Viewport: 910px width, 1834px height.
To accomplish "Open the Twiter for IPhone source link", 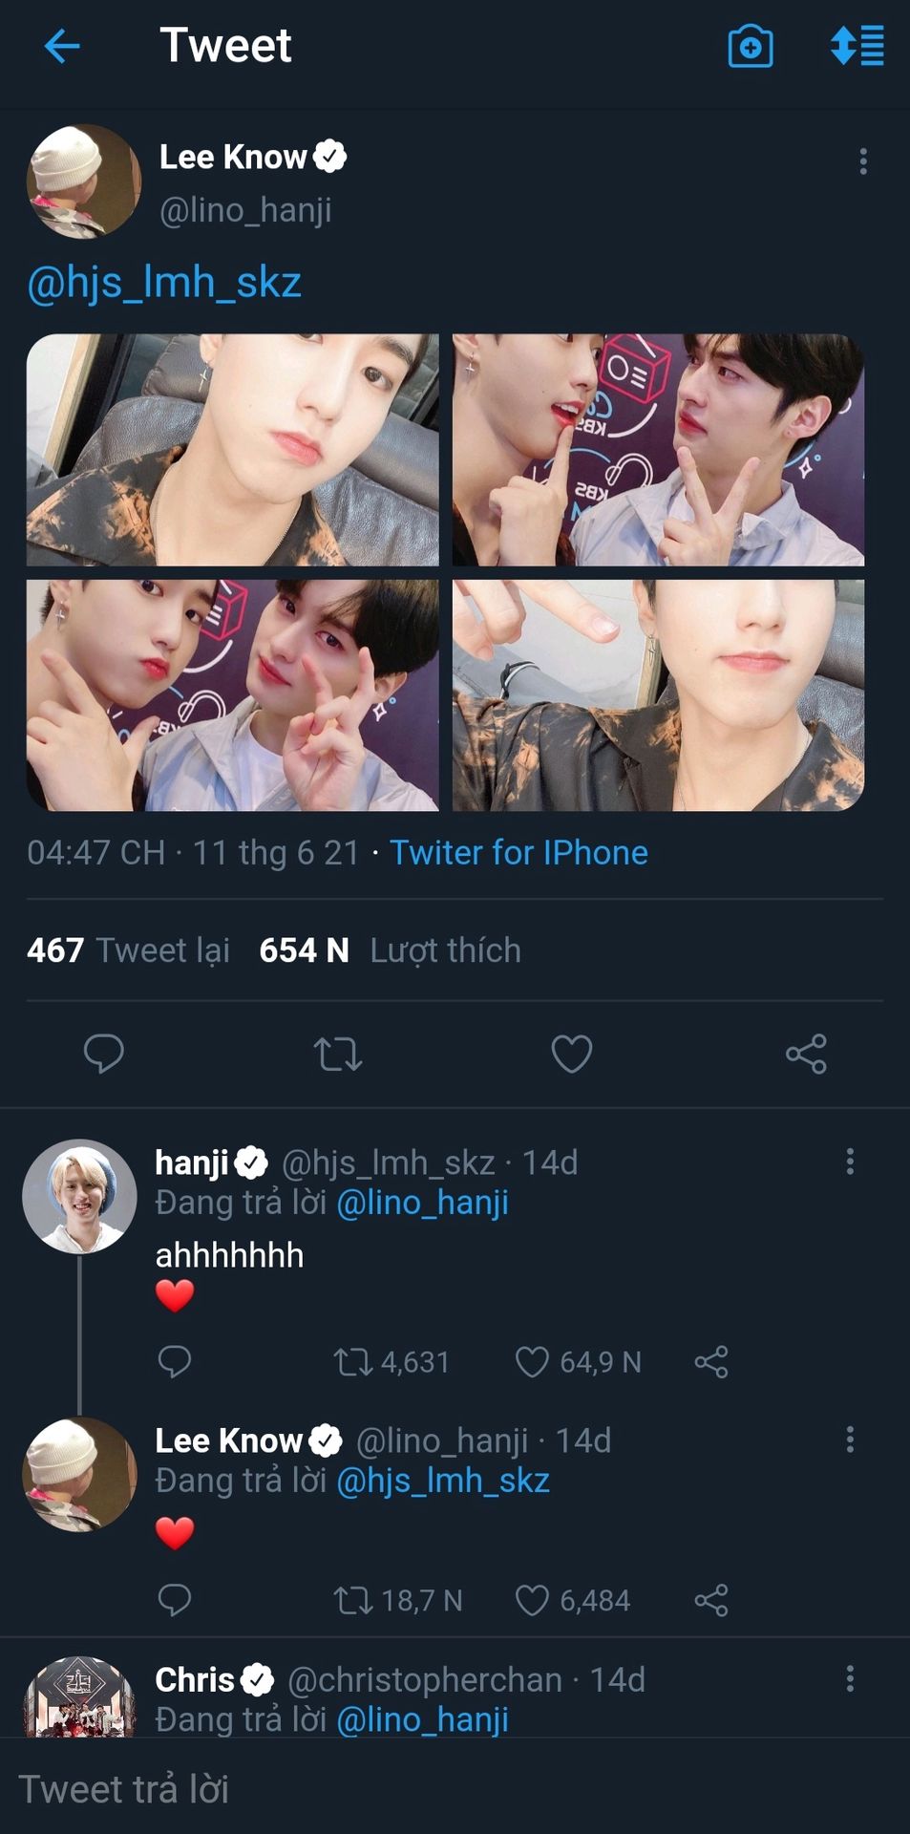I will (x=518, y=852).
